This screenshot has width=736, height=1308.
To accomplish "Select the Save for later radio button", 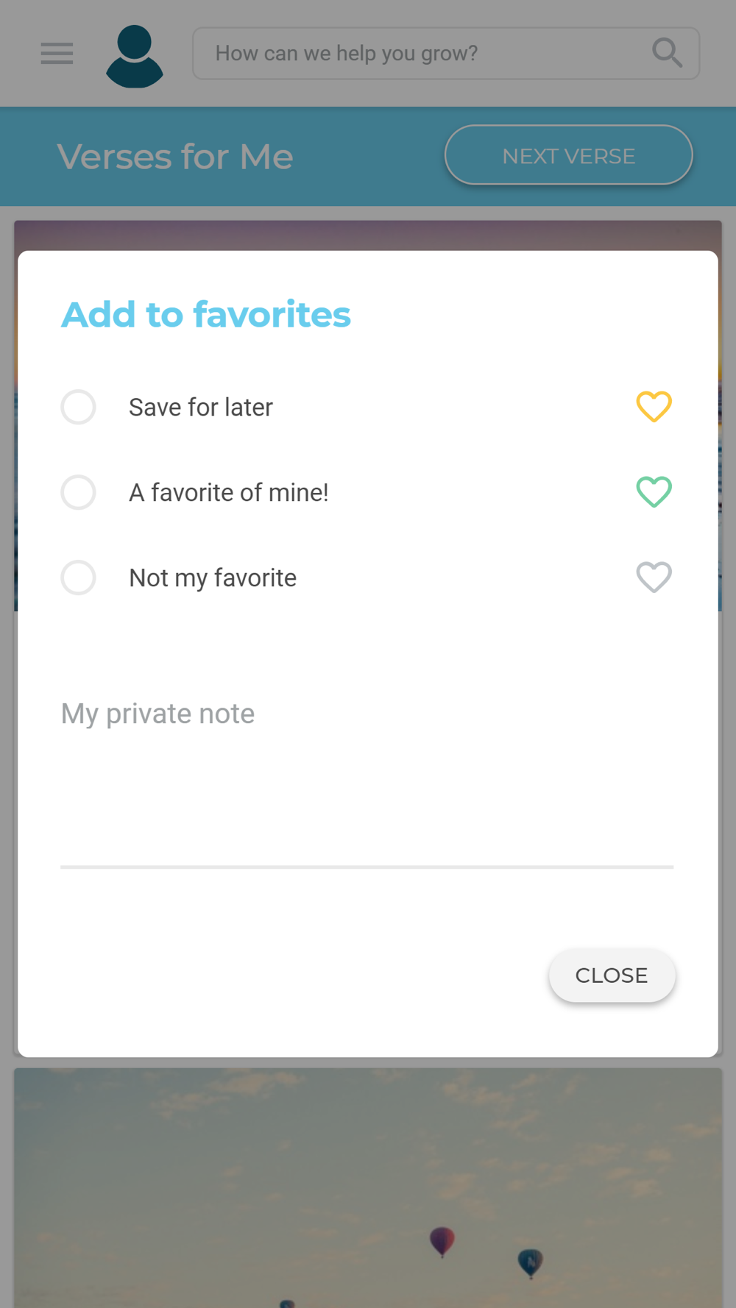I will point(79,407).
